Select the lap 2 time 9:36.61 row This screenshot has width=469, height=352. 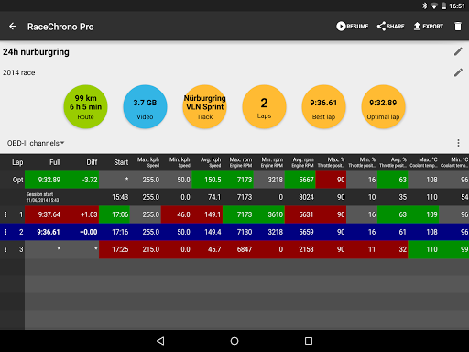(234, 232)
